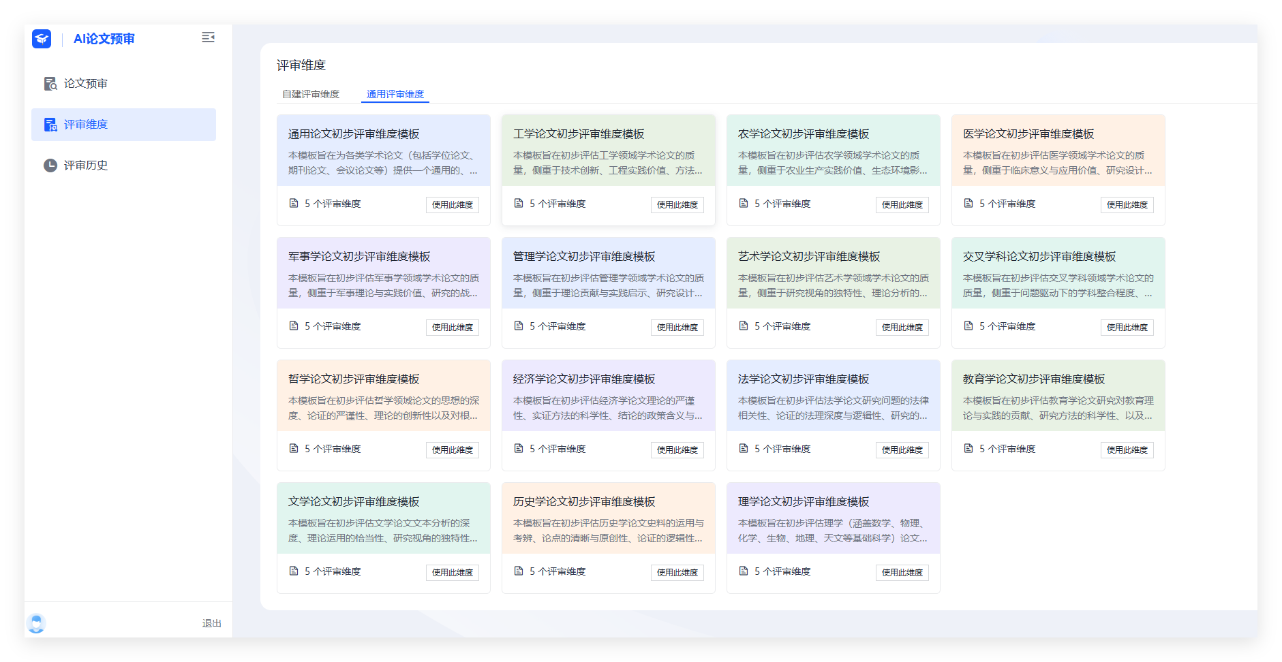Click 退出 to log out
1282x662 pixels.
211,623
